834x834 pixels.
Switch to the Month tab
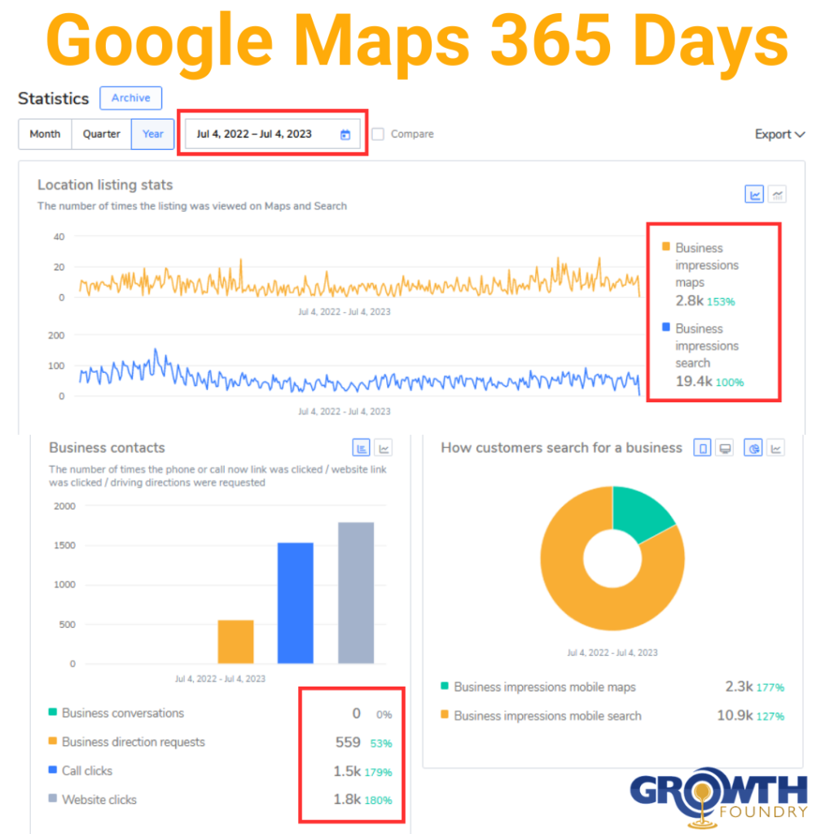pyautogui.click(x=45, y=134)
